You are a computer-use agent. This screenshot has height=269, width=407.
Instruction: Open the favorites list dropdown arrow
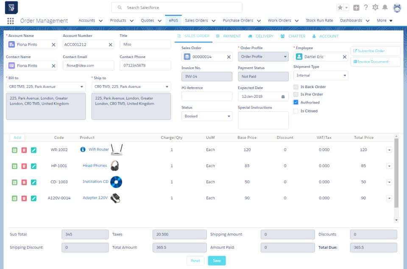coord(346,8)
